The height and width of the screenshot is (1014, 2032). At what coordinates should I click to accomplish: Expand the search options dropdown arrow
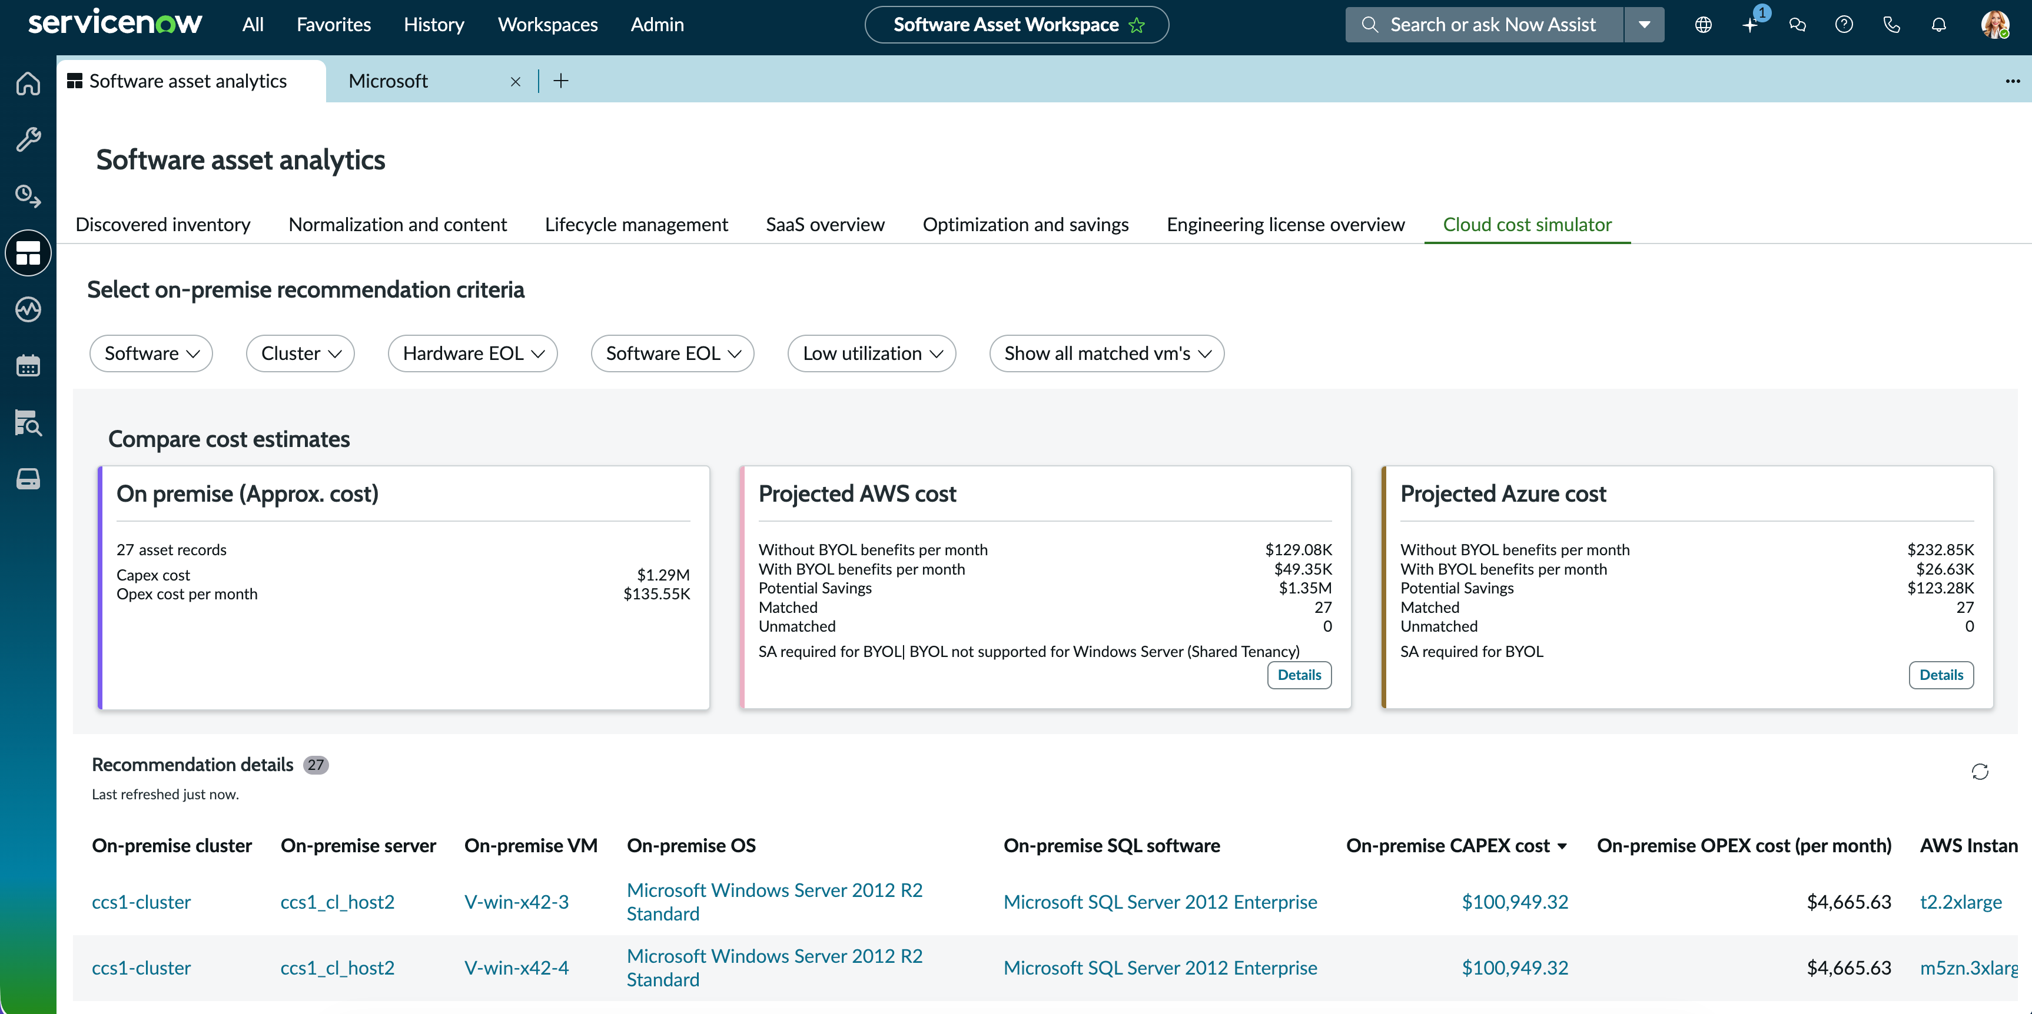1645,25
